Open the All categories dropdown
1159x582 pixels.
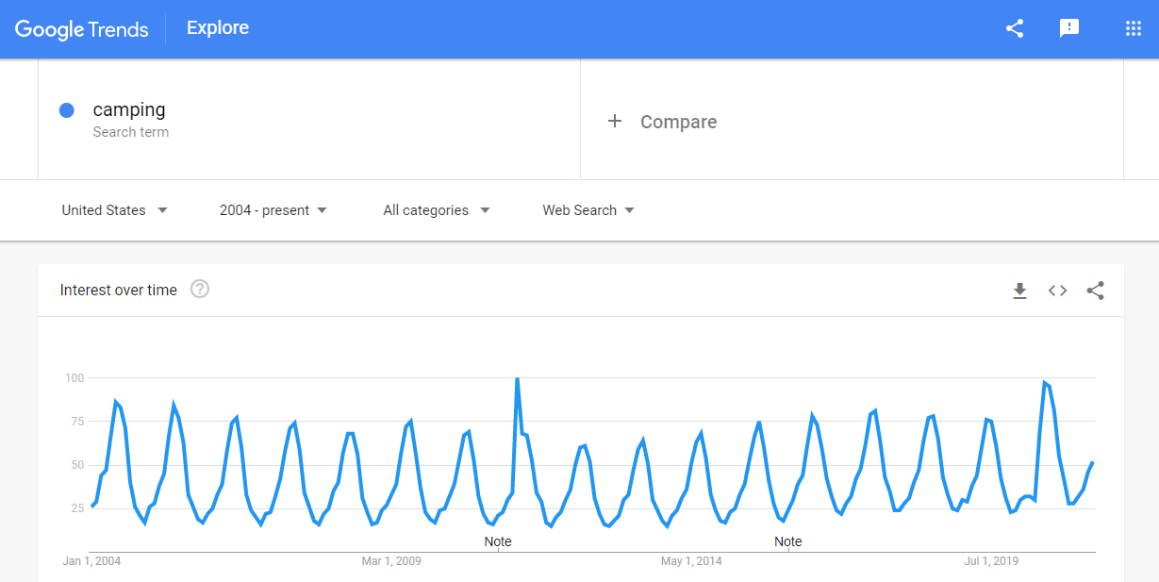[436, 210]
